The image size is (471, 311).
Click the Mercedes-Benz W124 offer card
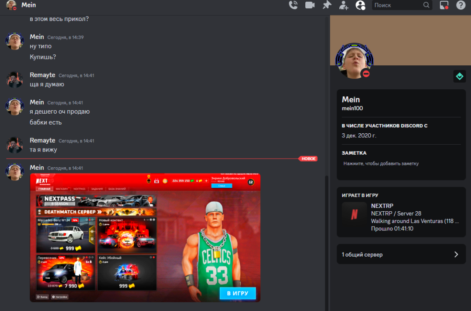65,235
